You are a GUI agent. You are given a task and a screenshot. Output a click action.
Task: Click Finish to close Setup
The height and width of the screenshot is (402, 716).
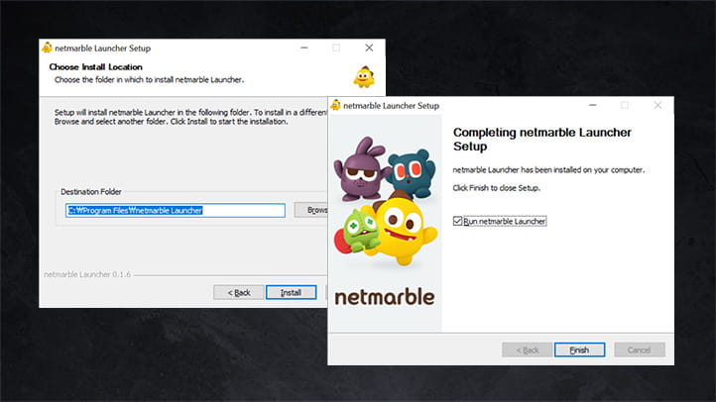579,350
